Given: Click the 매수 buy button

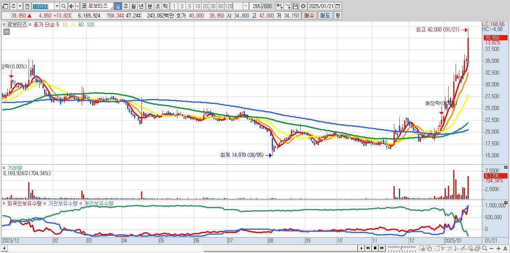Looking at the screenshot, I should tap(309, 15).
